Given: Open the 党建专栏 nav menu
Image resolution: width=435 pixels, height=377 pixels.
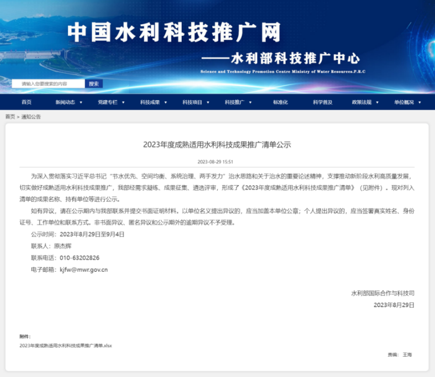Looking at the screenshot, I should click(108, 102).
